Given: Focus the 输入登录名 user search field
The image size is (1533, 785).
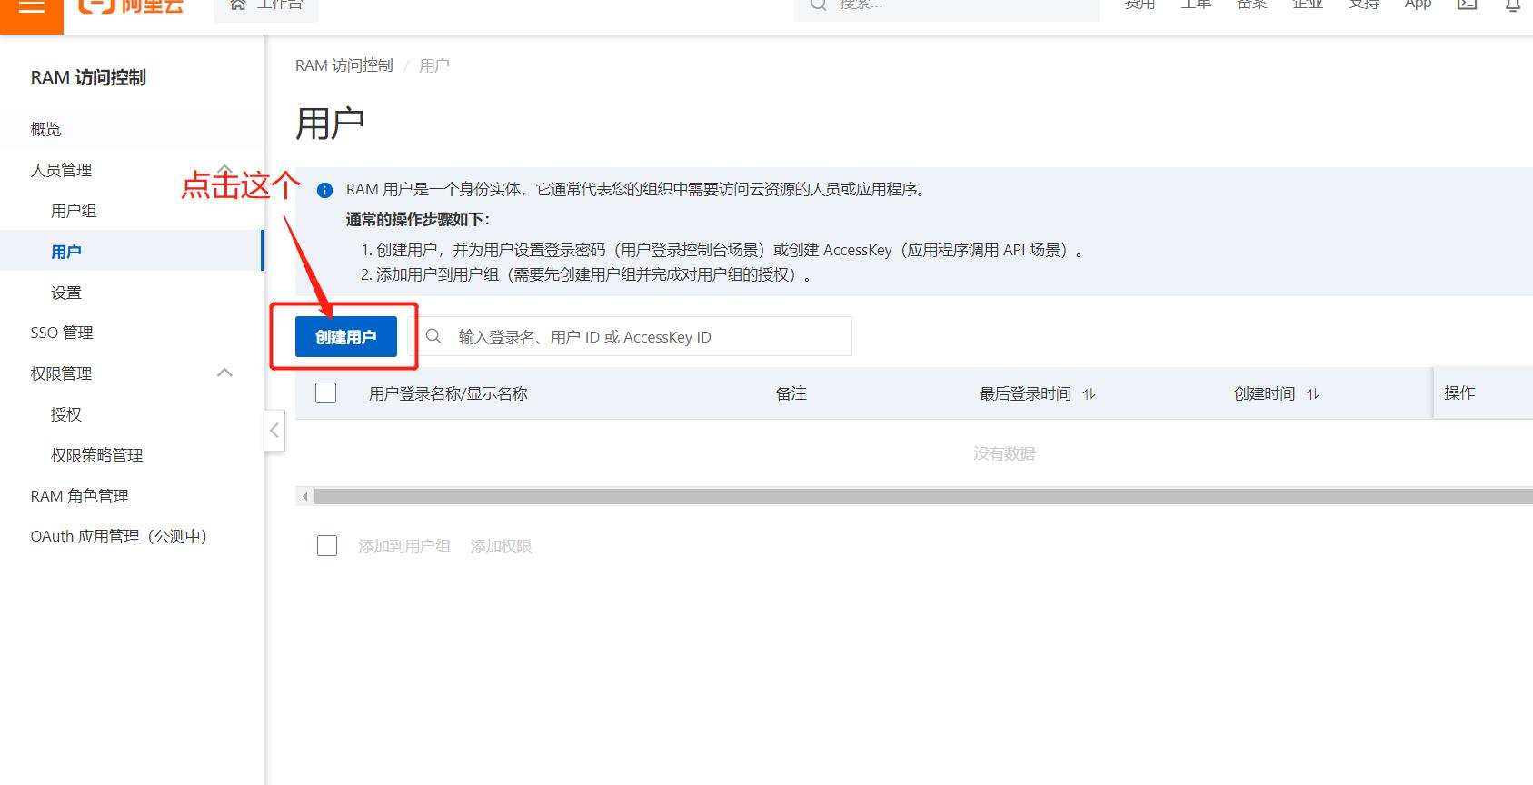Looking at the screenshot, I should click(635, 336).
